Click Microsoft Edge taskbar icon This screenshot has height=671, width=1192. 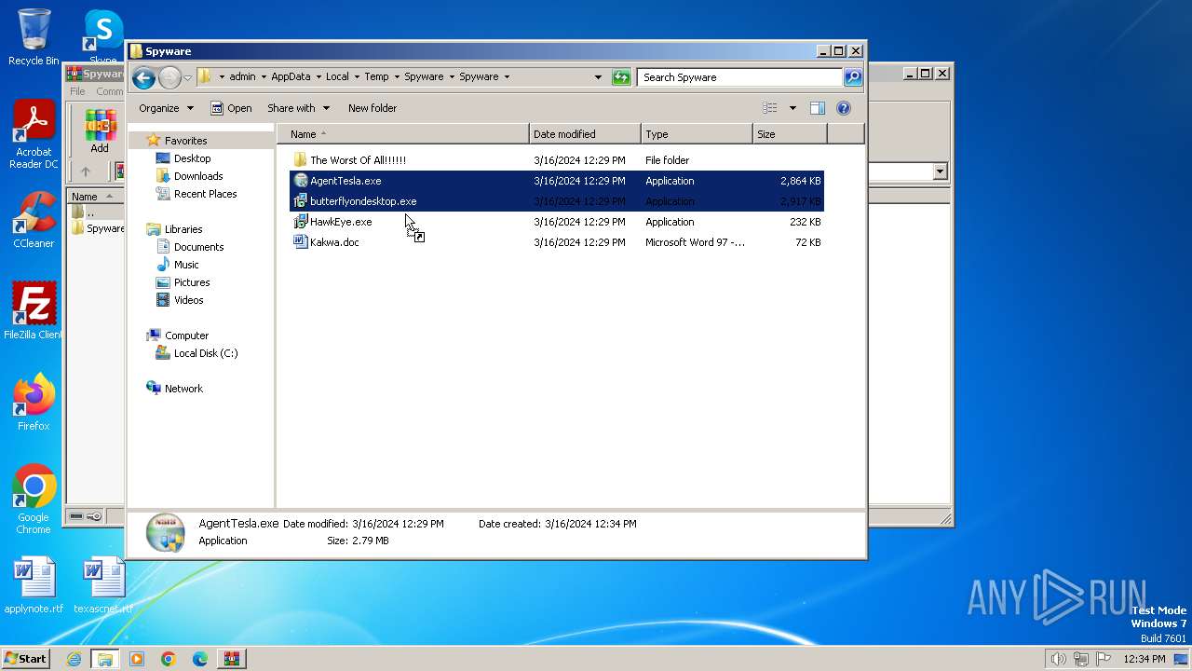(x=199, y=659)
